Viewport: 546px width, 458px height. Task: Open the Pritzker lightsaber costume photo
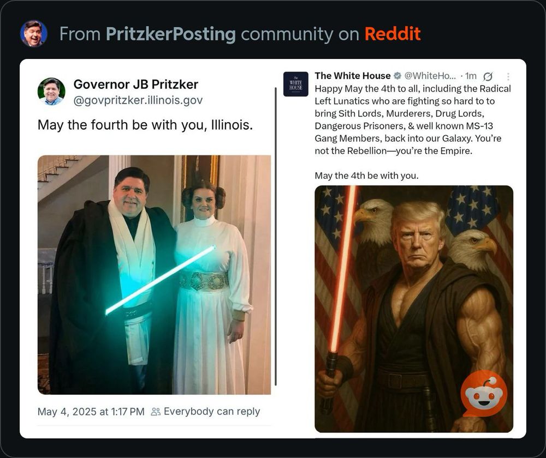coord(155,275)
